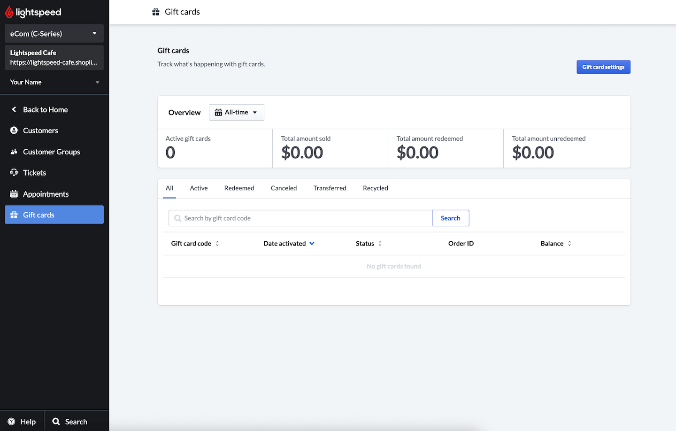Click the Tickets headset icon
676x431 pixels.
(14, 173)
